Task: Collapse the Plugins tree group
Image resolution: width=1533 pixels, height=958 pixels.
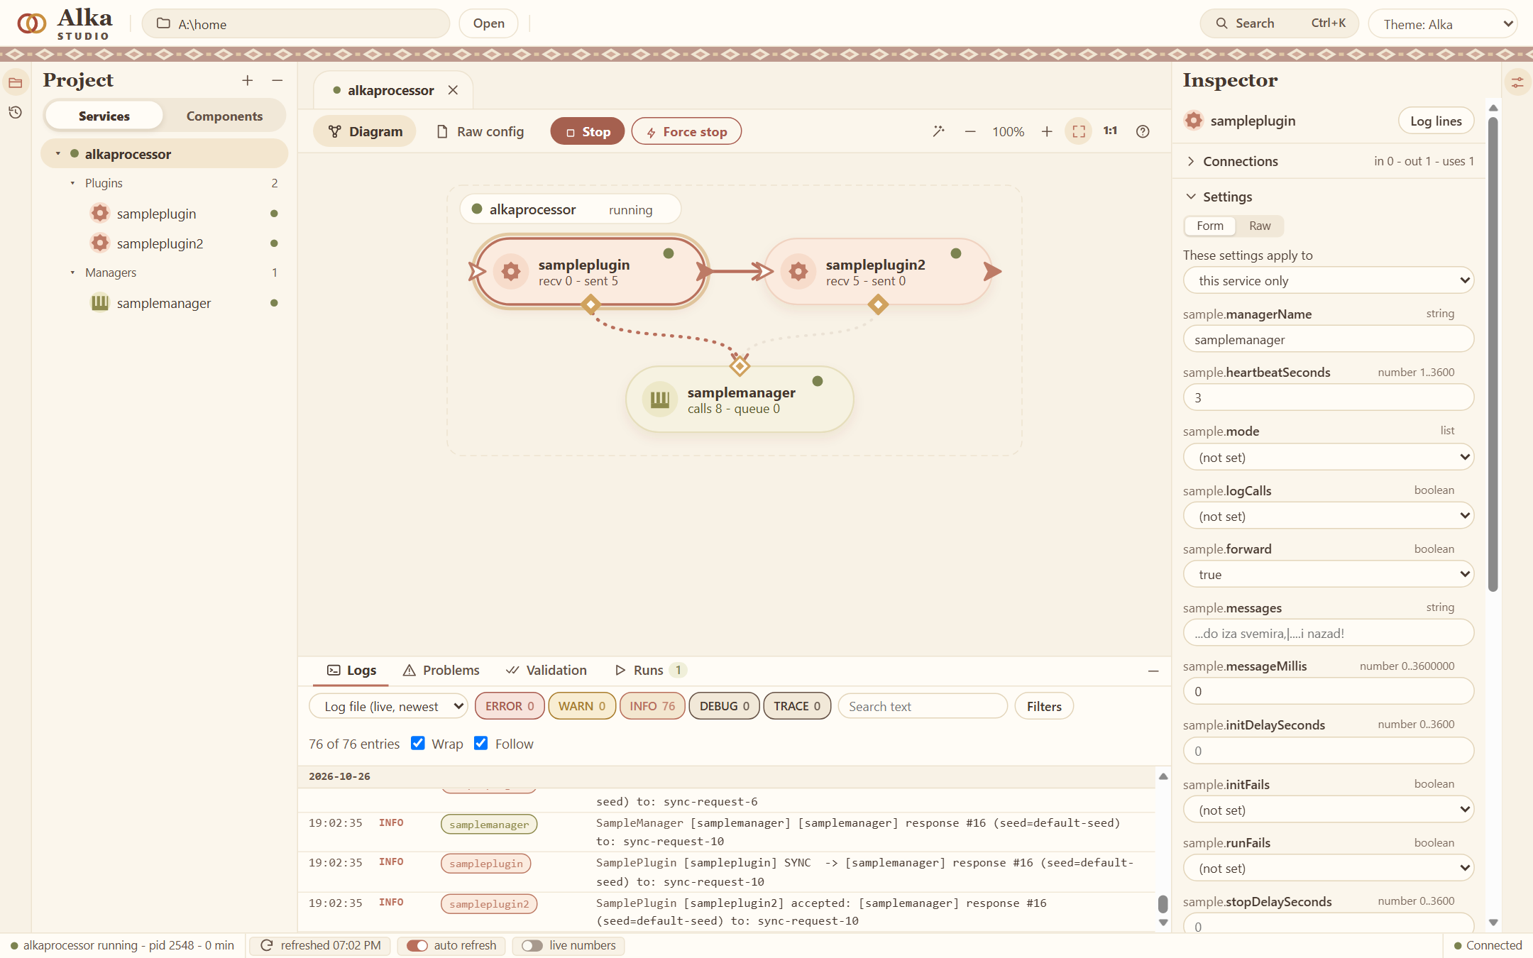Action: [72, 183]
